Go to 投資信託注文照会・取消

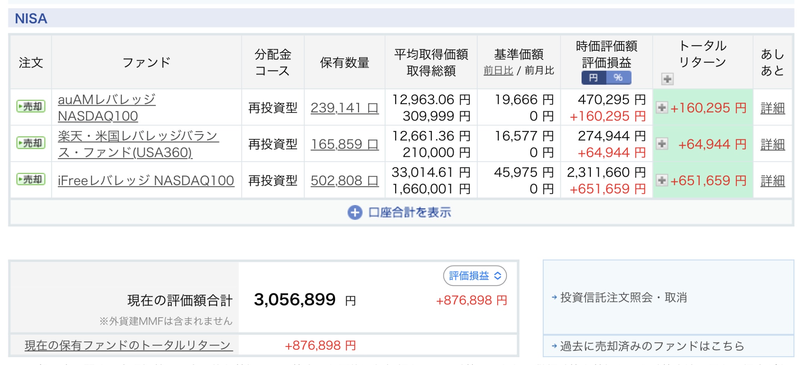(623, 298)
